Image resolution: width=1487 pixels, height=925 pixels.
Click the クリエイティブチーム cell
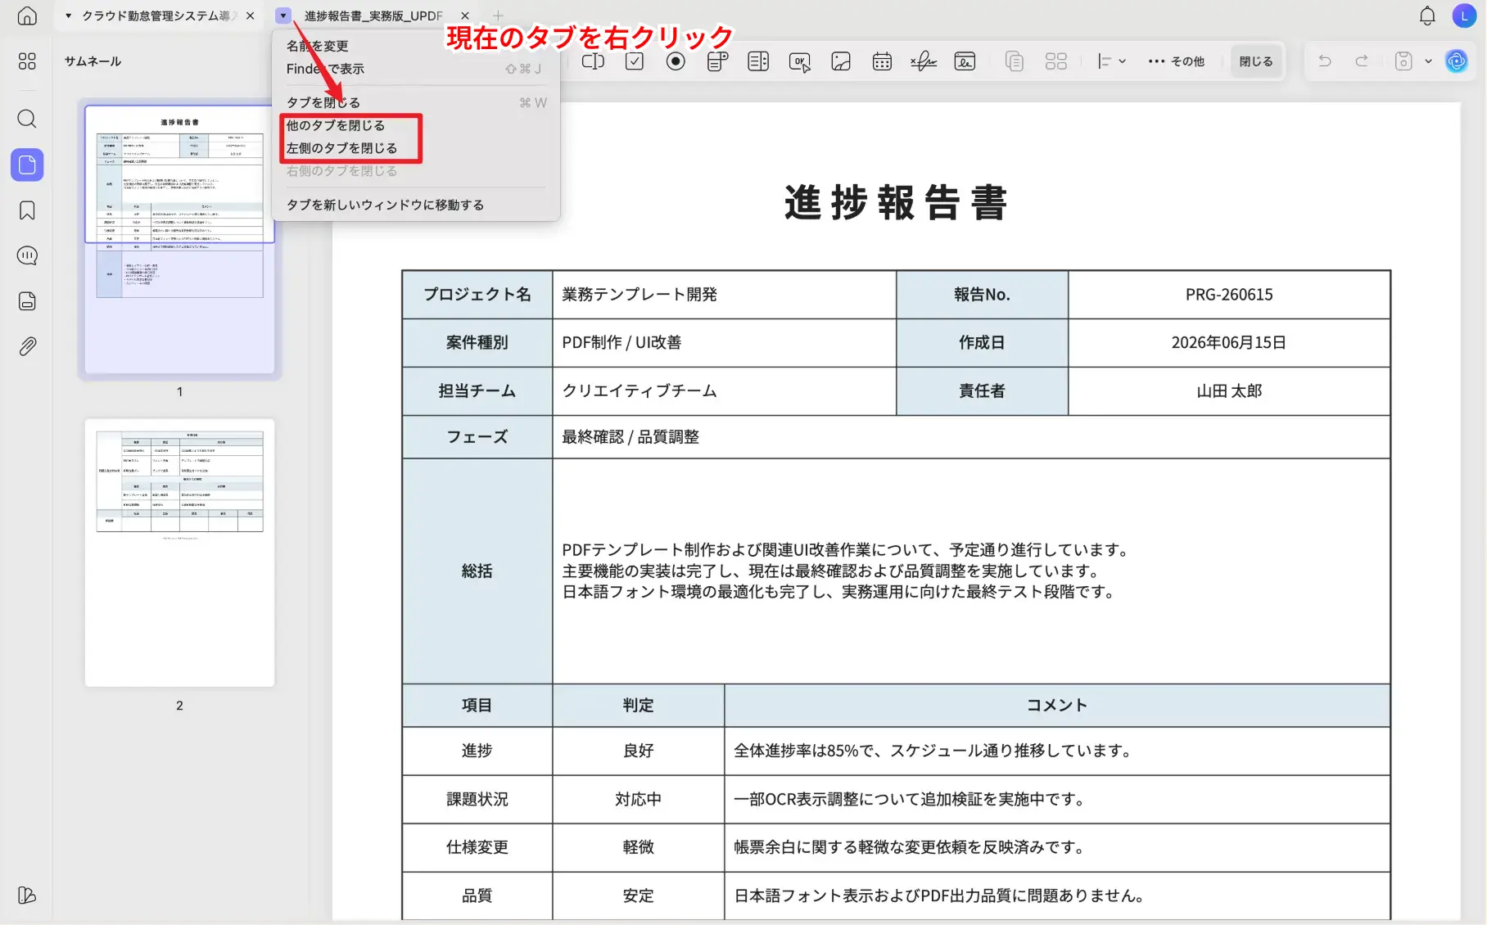click(724, 391)
